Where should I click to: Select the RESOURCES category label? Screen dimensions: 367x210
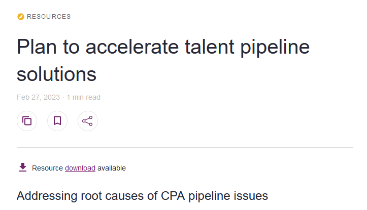(x=49, y=17)
